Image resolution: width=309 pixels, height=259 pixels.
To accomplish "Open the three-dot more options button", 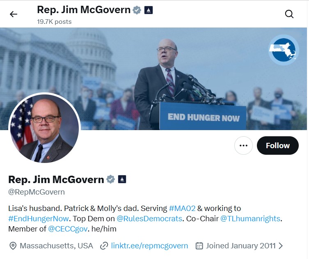I will 243,145.
